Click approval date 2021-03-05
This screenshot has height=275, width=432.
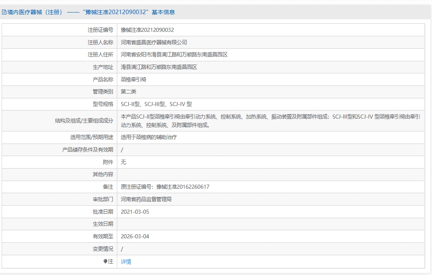point(135,212)
